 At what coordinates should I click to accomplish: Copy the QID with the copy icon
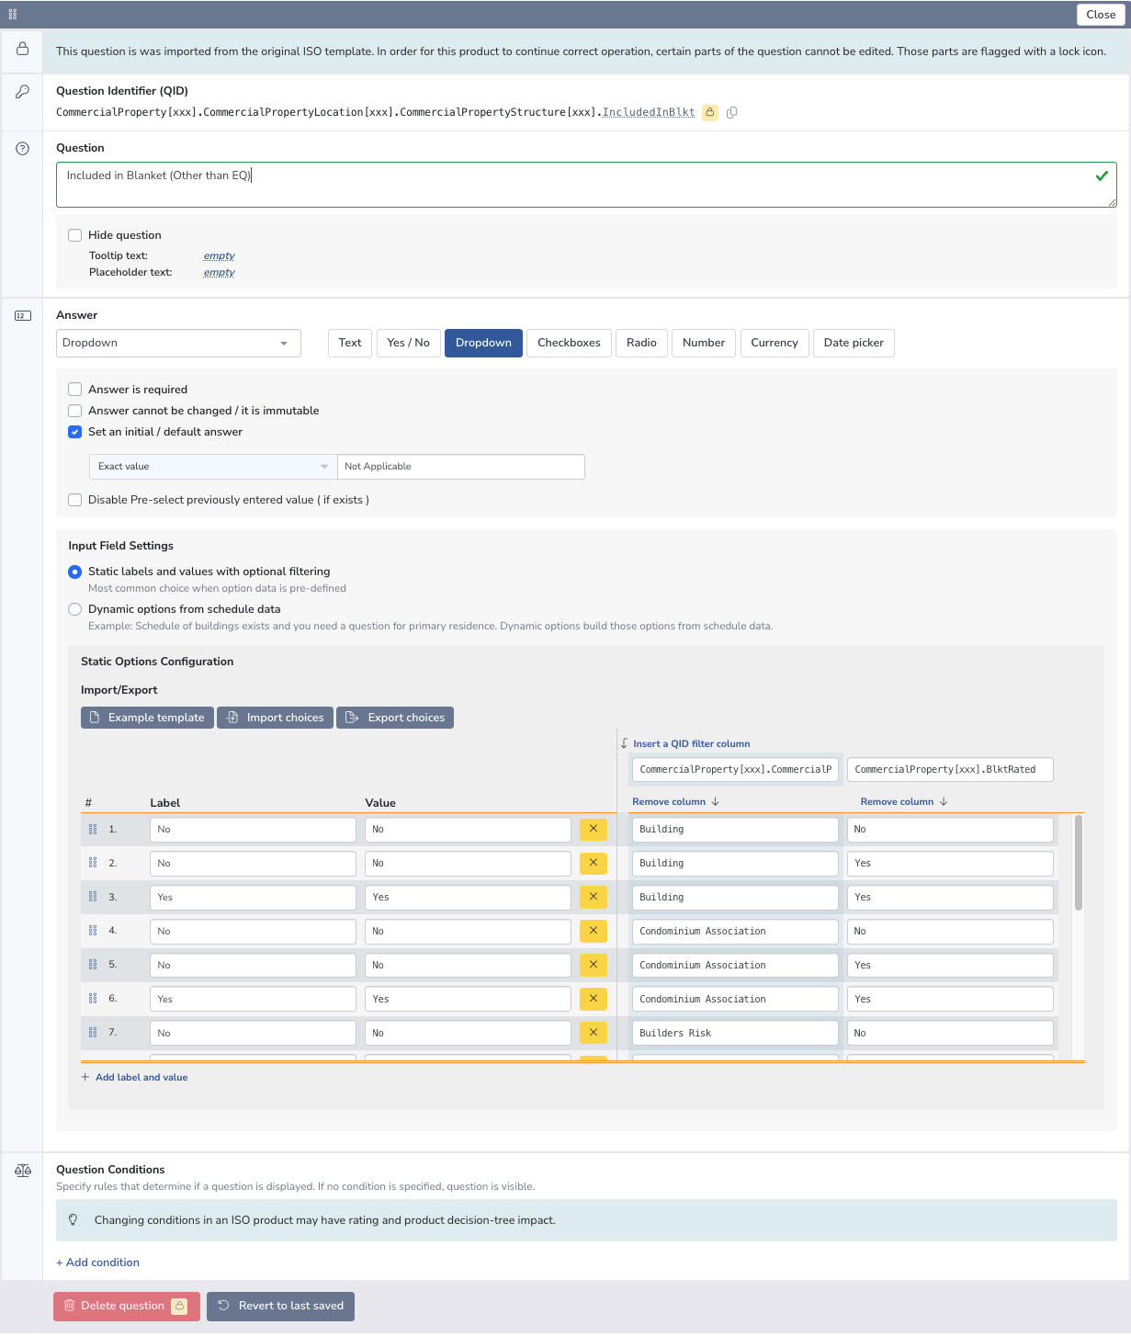(x=732, y=112)
